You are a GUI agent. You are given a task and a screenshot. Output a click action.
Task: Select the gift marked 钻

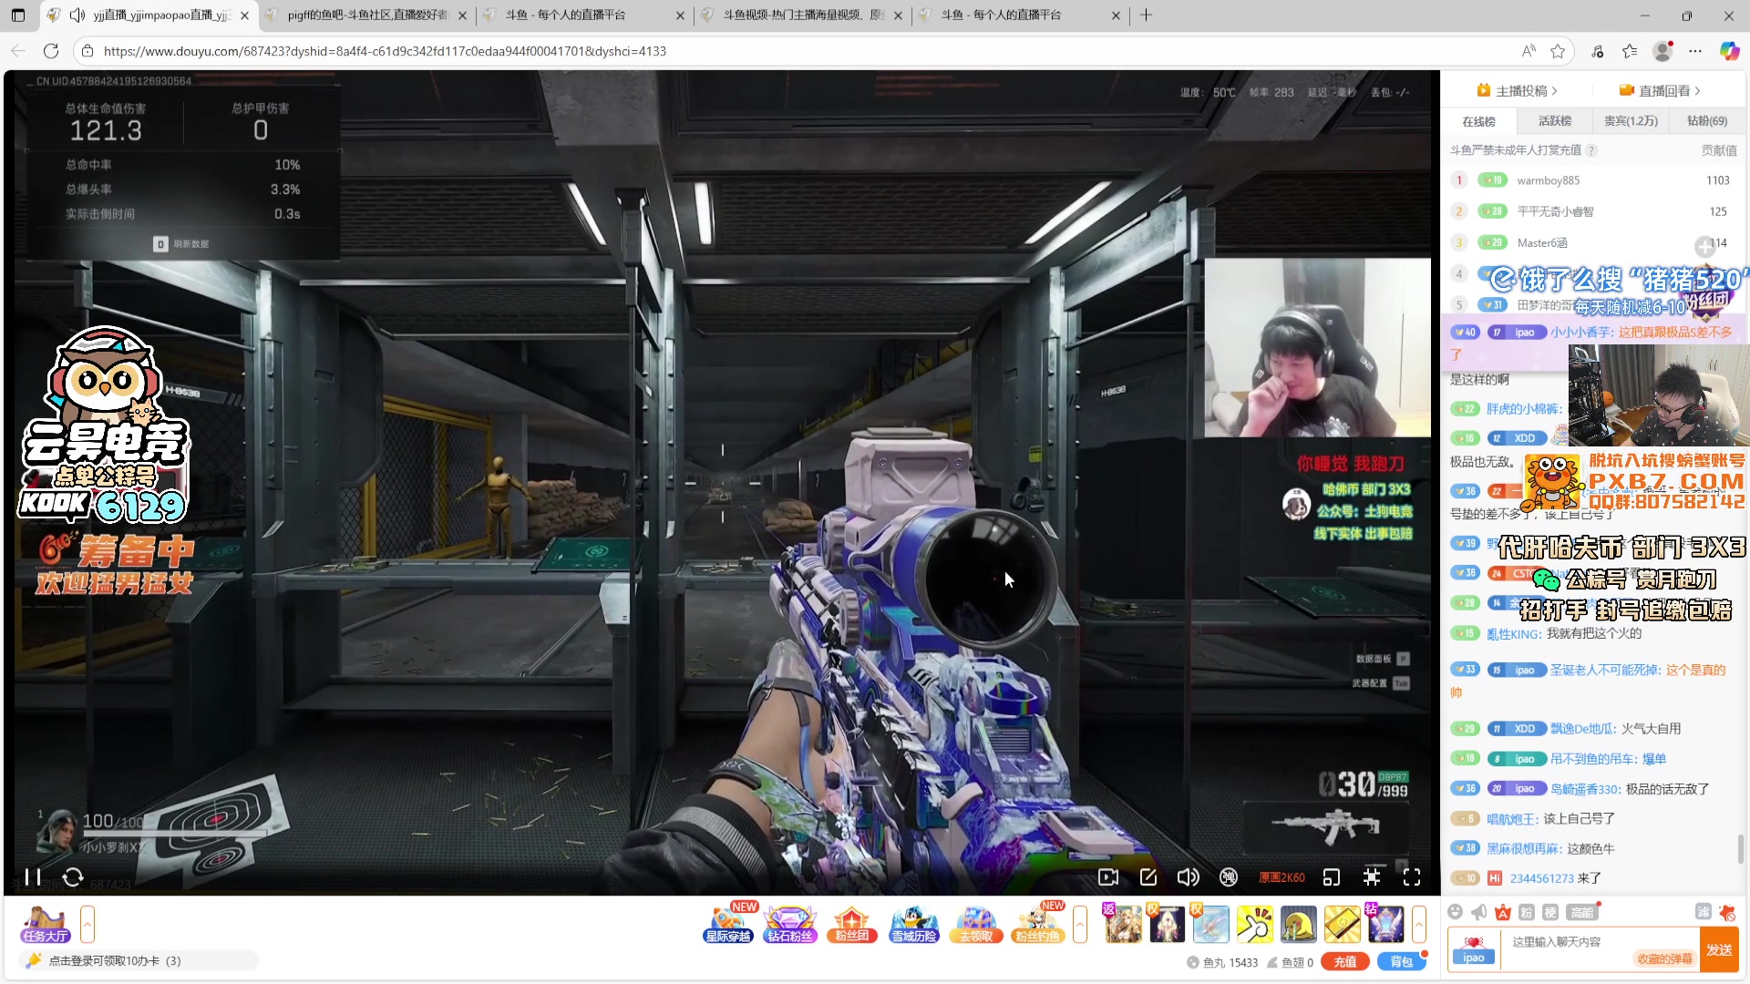pyautogui.click(x=1386, y=924)
